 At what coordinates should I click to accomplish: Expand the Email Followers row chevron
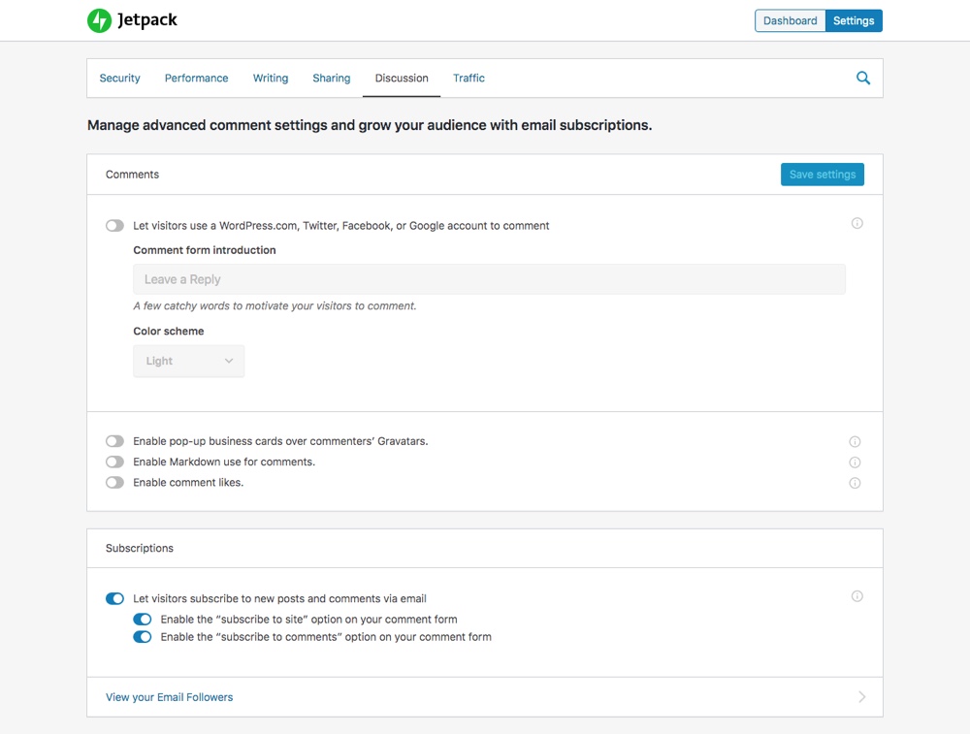pyautogui.click(x=861, y=697)
